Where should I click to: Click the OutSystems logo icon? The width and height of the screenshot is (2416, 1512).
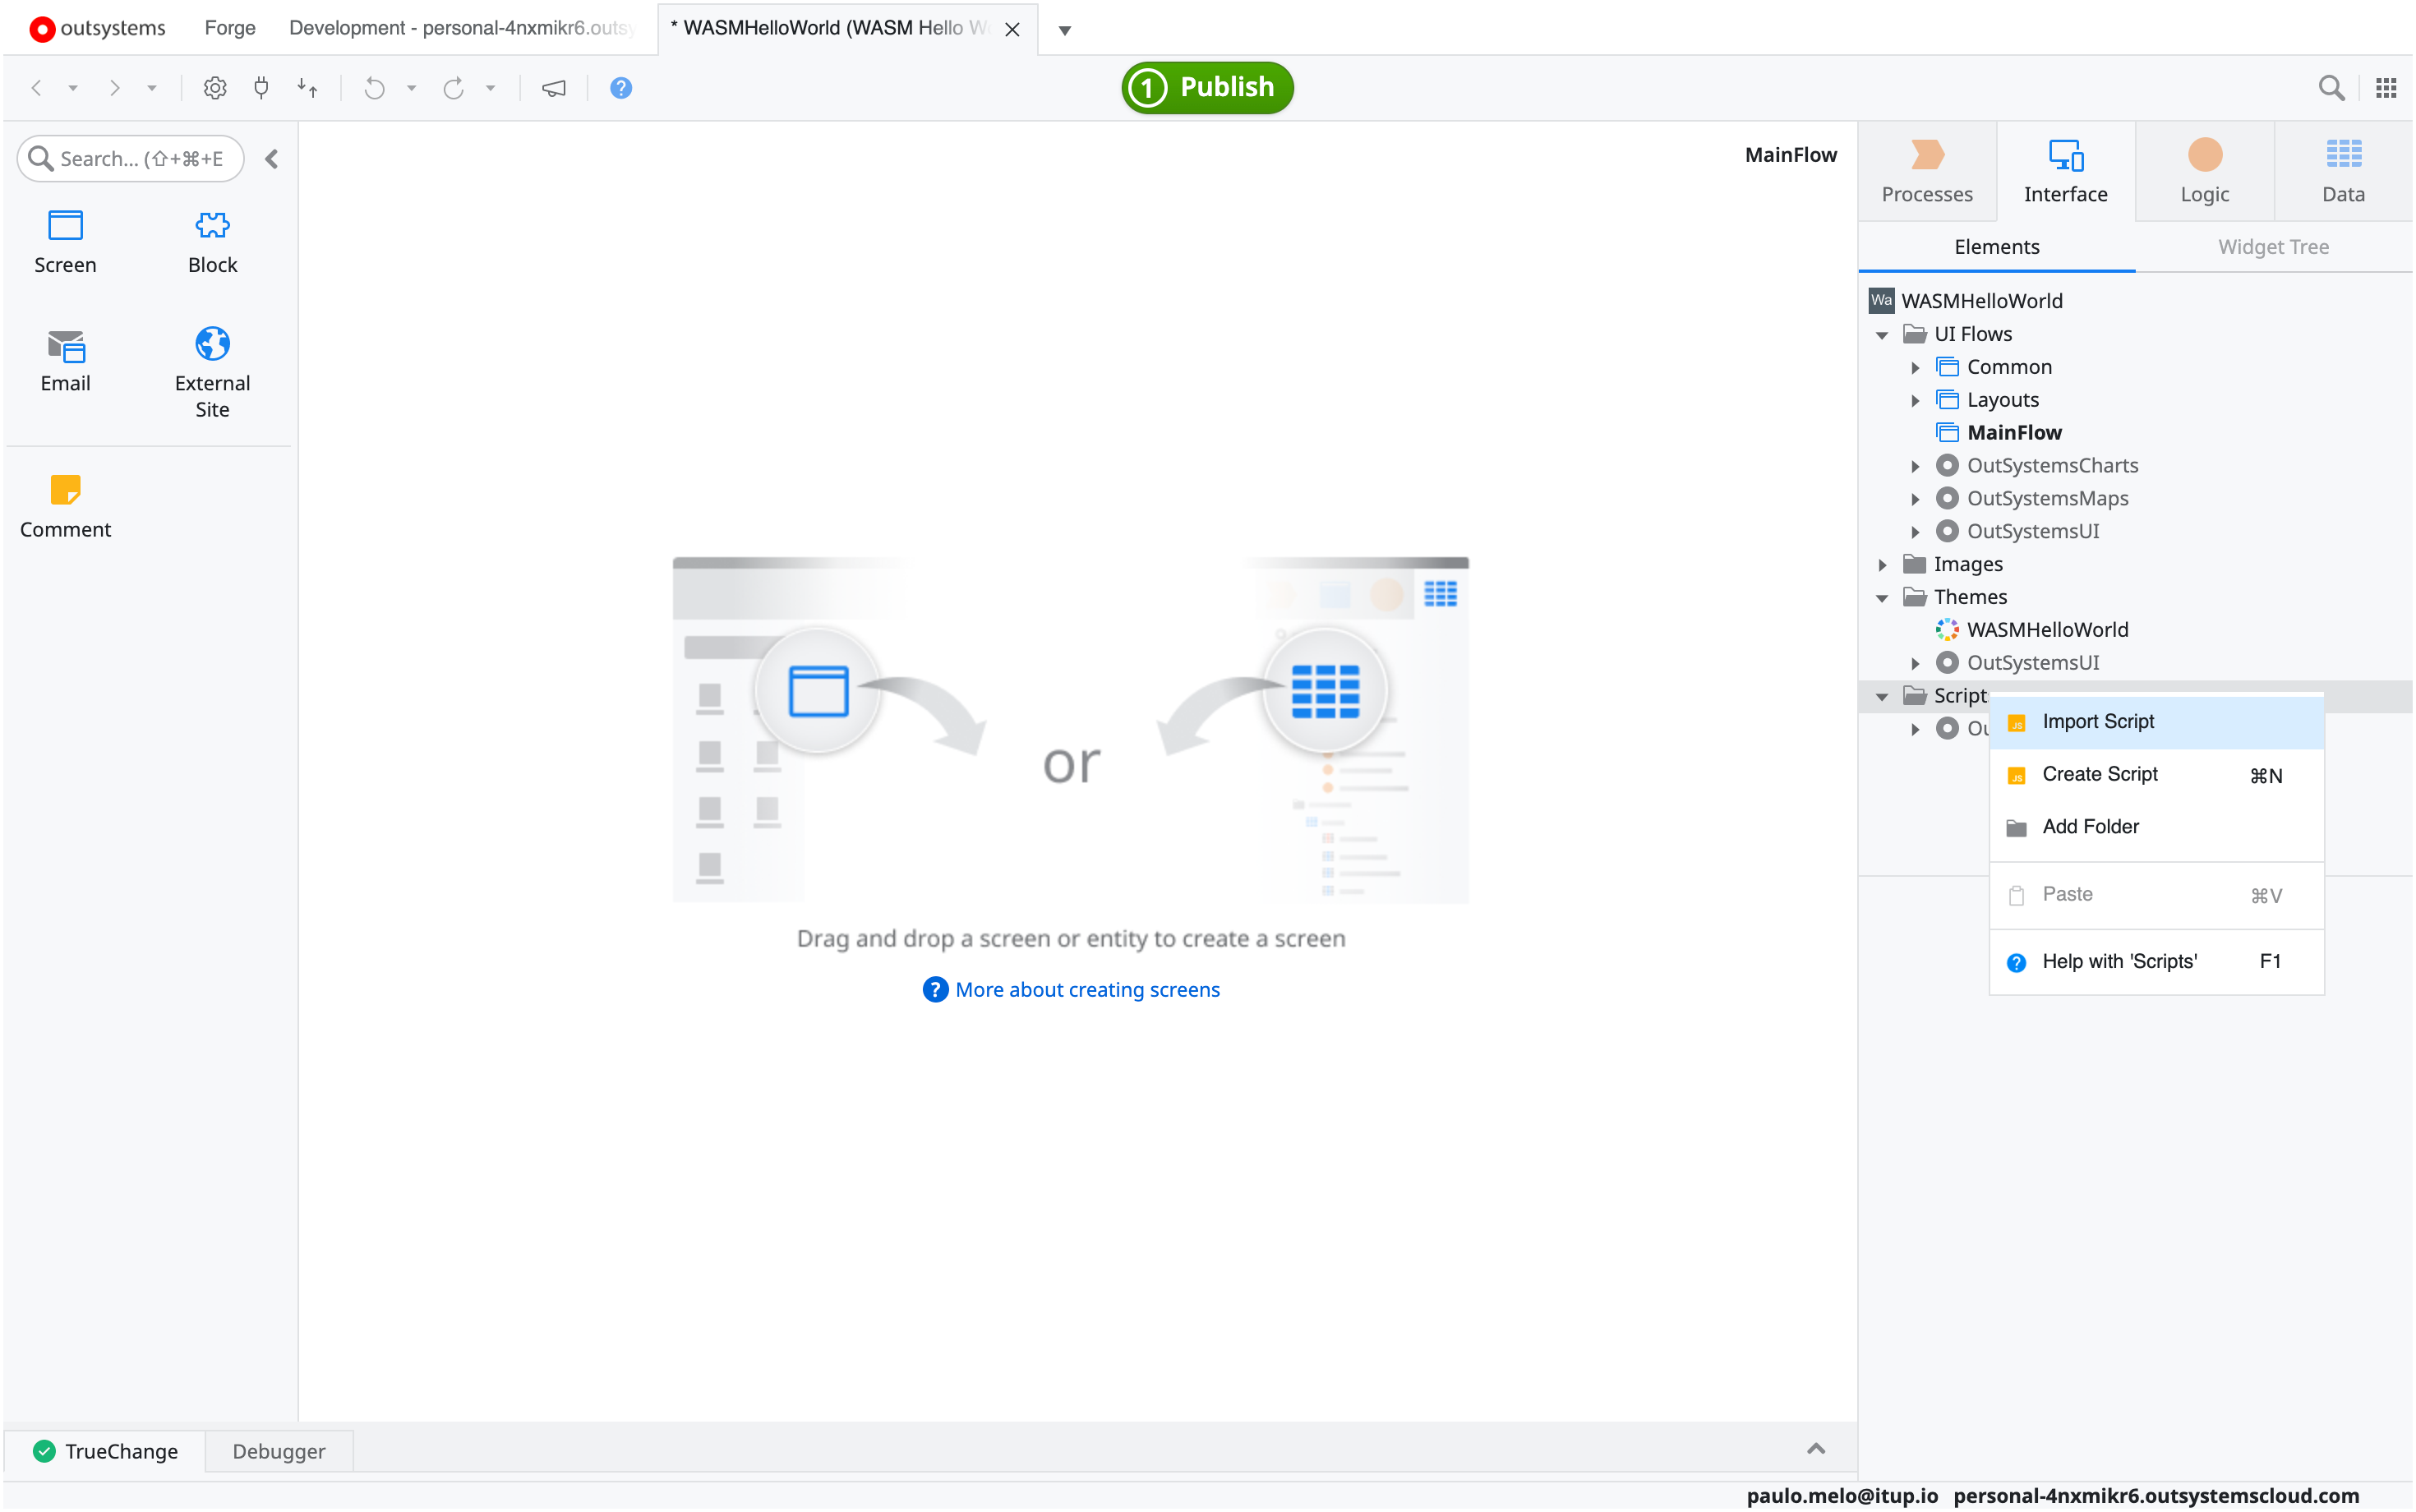point(42,29)
